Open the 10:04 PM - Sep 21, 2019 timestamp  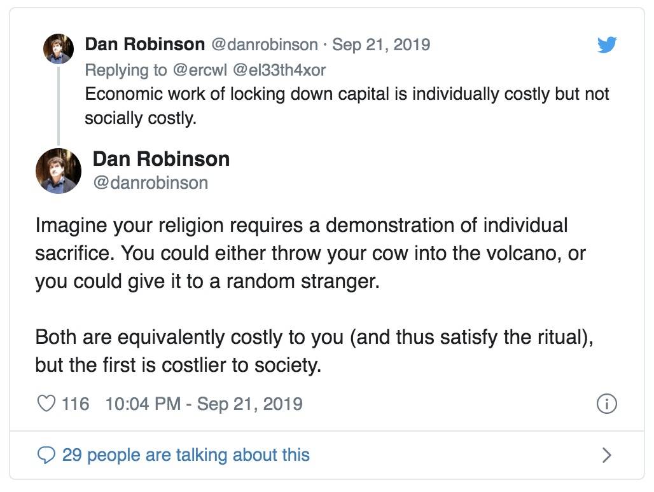204,404
